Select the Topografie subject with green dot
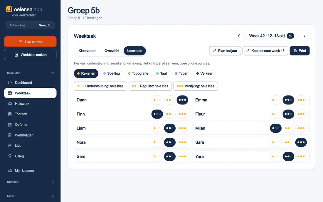This screenshot has width=323, height=202. pos(138,73)
